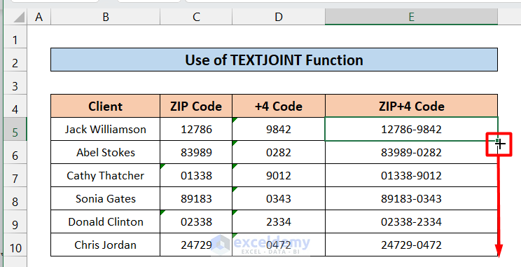Select the 'Abel Stokes' cell
This screenshot has height=267, width=521.
(105, 152)
